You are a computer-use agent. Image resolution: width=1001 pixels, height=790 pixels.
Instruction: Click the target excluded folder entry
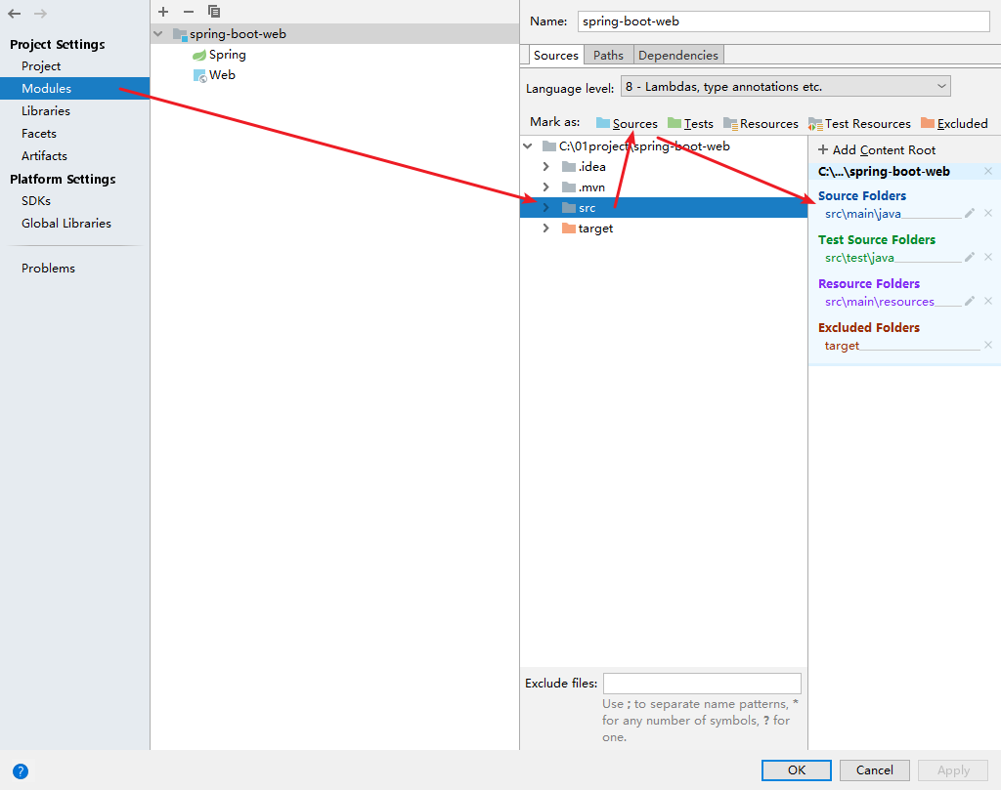click(842, 346)
